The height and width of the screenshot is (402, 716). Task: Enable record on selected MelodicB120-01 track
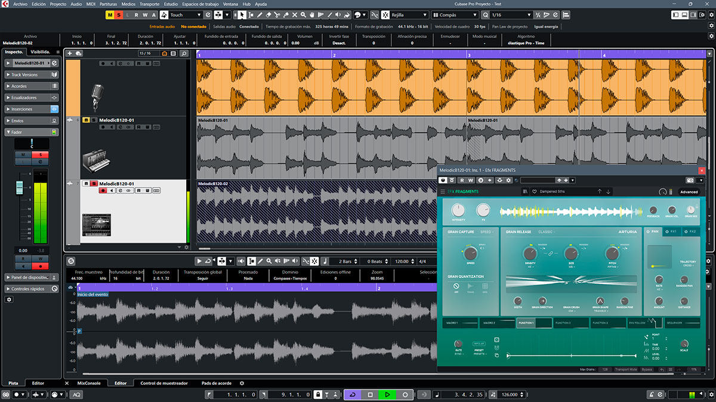103,191
